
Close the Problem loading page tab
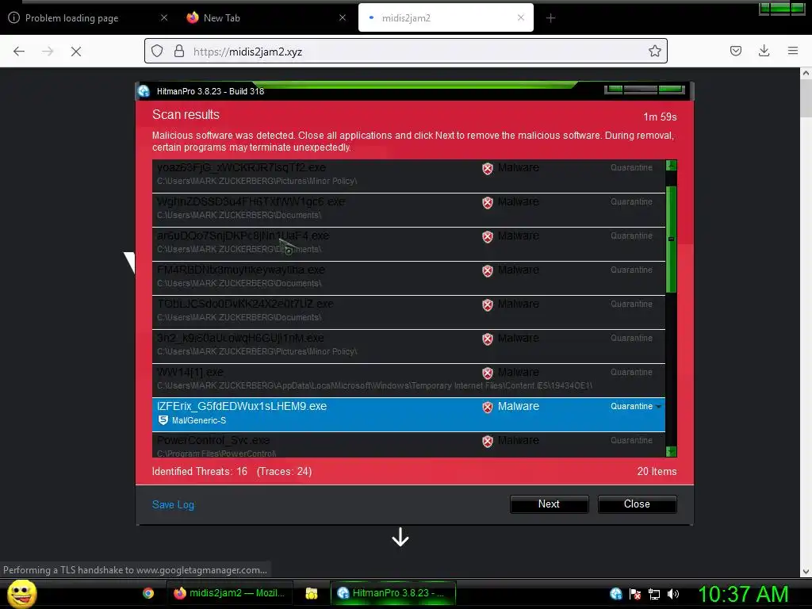(164, 18)
